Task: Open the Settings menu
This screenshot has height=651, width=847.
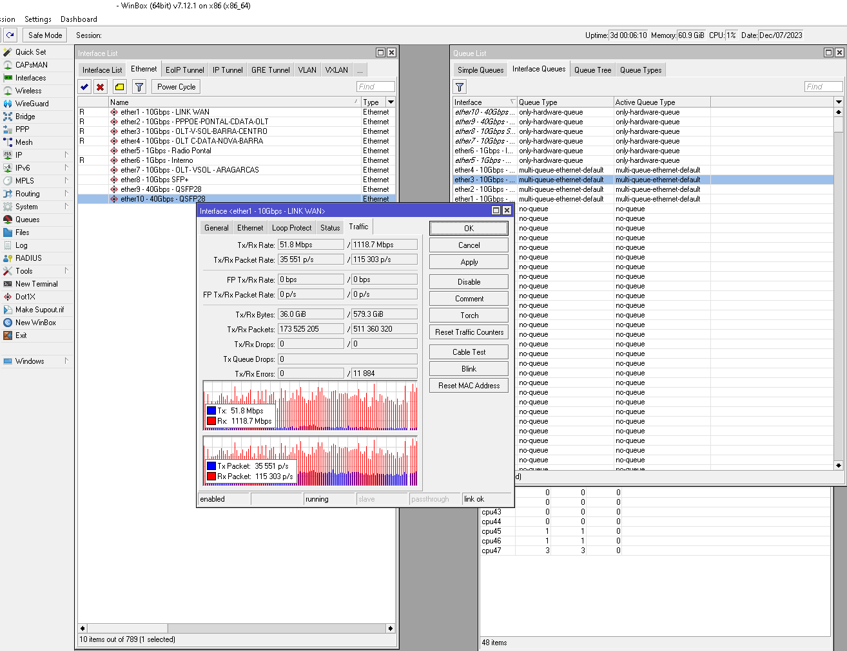Action: [x=38, y=19]
